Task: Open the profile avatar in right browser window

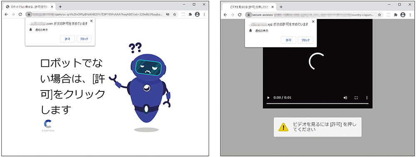Action: pyautogui.click(x=403, y=15)
